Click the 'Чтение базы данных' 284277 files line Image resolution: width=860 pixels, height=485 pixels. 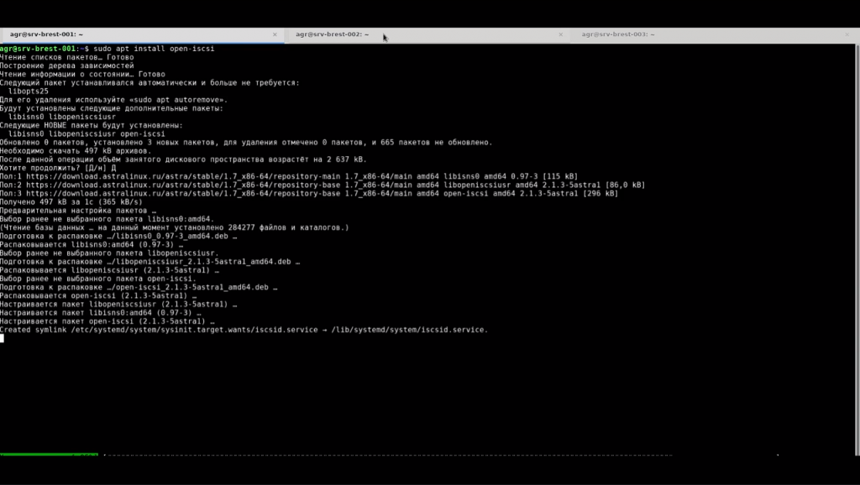[175, 227]
